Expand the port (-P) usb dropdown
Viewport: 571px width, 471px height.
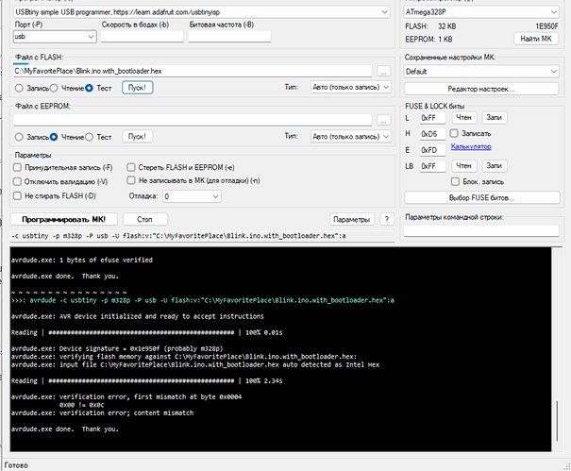[55, 37]
